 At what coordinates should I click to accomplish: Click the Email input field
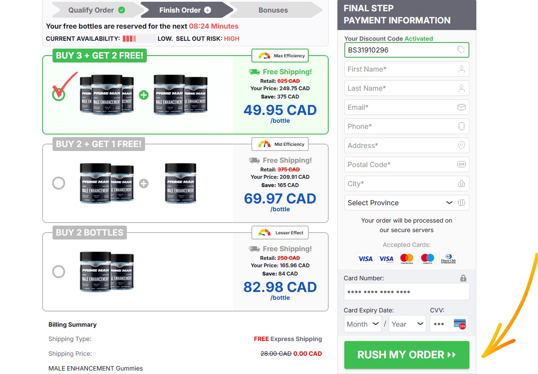(406, 107)
